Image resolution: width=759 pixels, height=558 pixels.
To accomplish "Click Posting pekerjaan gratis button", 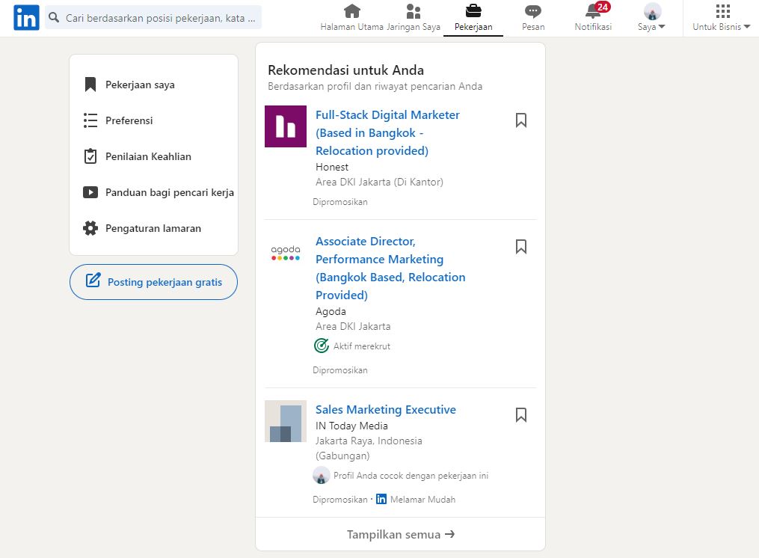I will tap(153, 282).
